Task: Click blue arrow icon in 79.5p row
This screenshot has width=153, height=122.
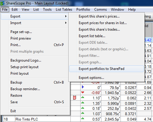Action: 83,87
